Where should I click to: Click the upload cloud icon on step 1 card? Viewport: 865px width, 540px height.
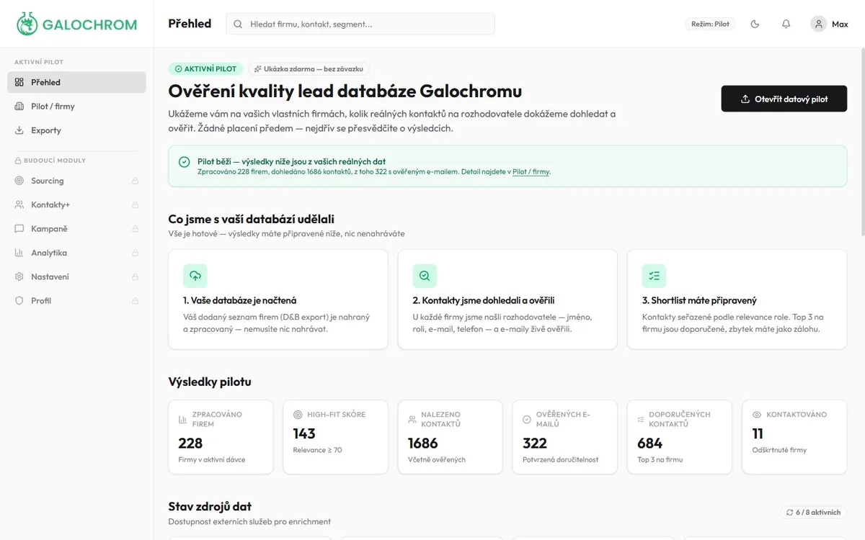click(x=195, y=276)
